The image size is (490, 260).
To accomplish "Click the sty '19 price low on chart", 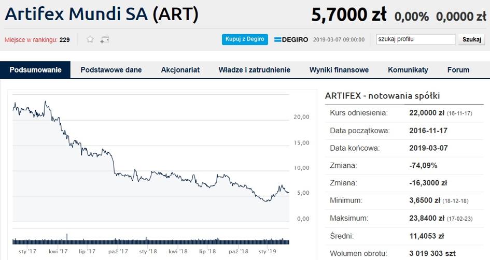I will [x=267, y=200].
